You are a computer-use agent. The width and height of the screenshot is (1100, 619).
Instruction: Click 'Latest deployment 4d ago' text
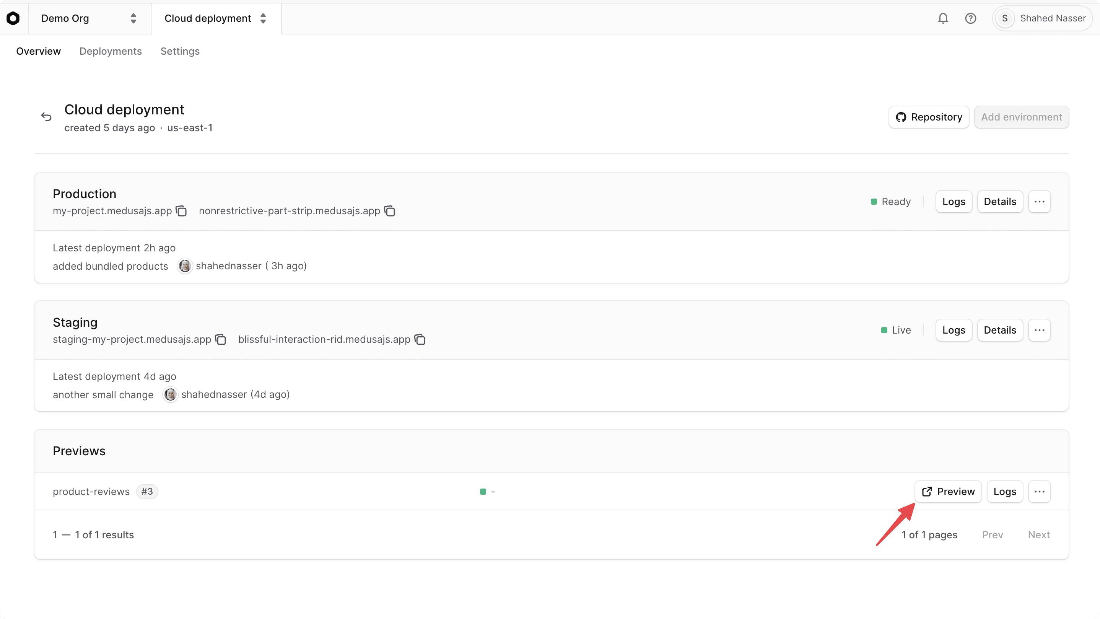pyautogui.click(x=114, y=377)
